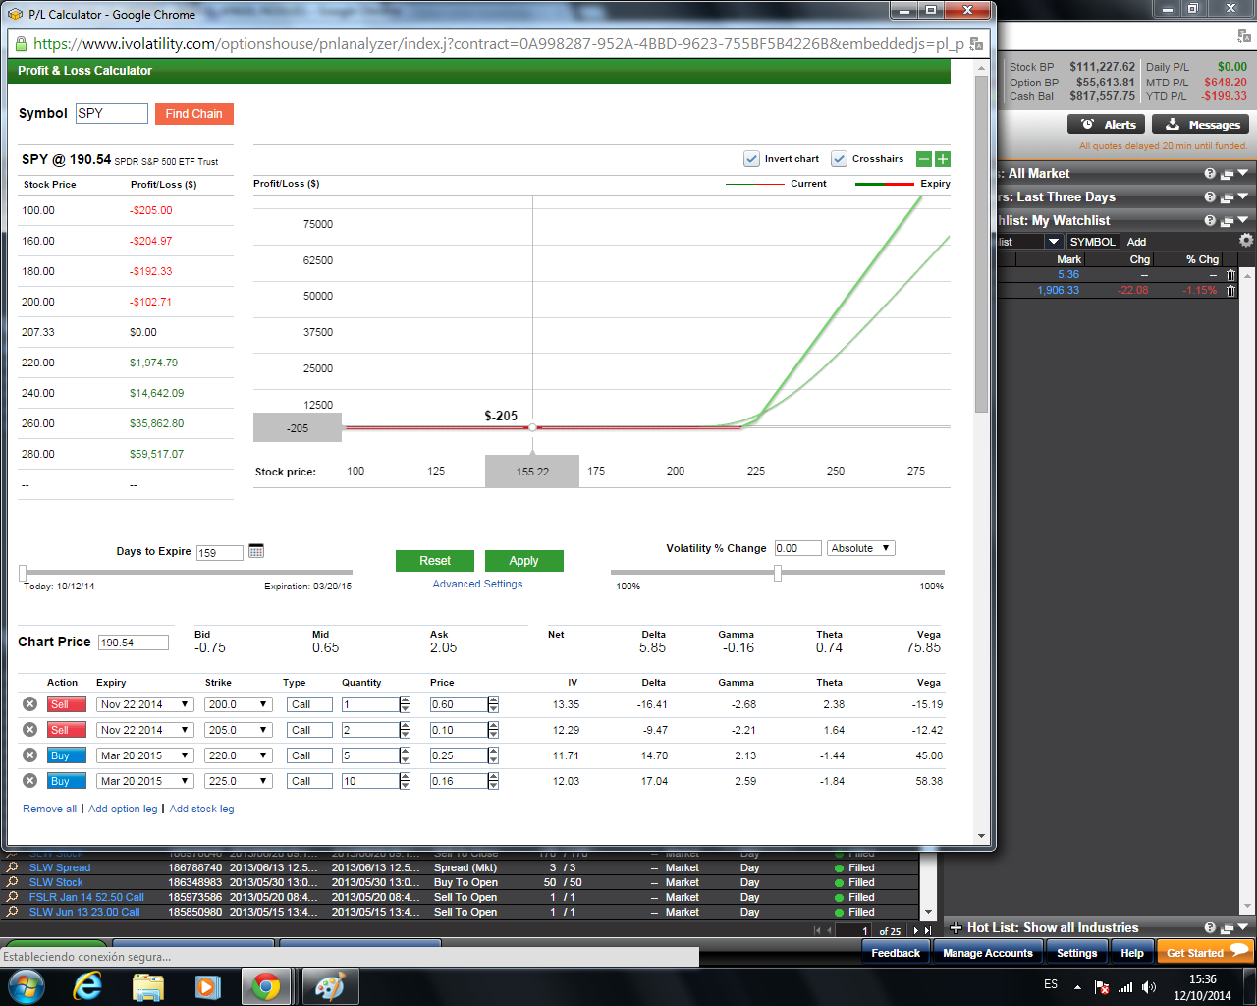
Task: Open help for the Hot List panel
Action: tap(1210, 927)
